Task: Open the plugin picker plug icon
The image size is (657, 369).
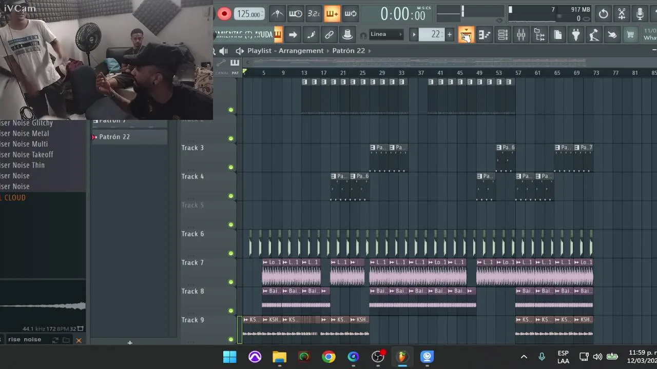Action: pyautogui.click(x=576, y=35)
